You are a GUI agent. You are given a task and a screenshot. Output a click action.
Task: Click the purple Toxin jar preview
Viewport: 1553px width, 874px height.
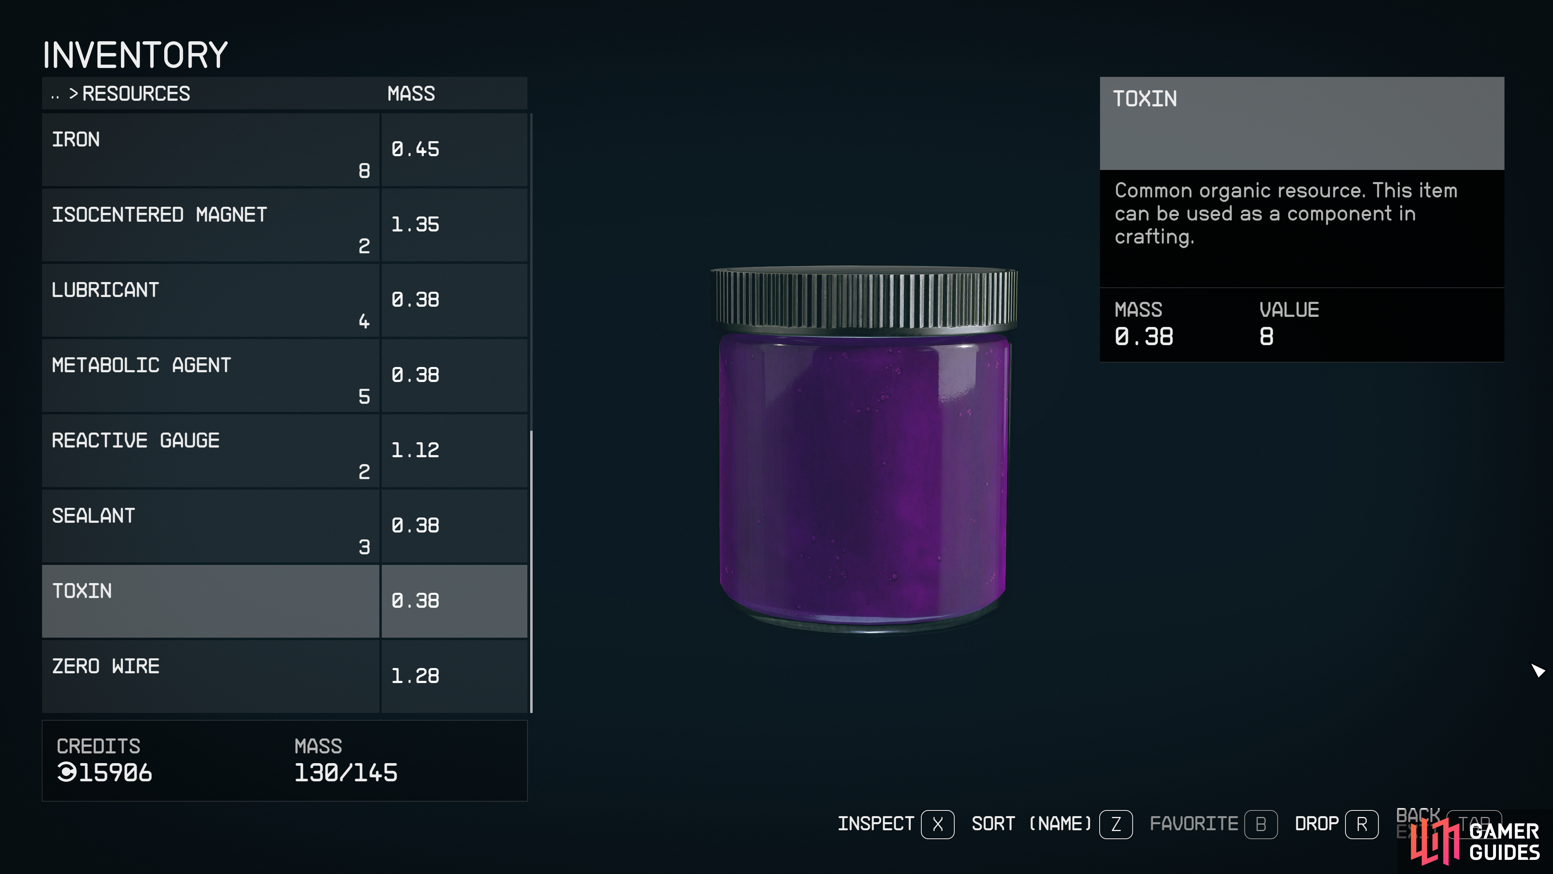(864, 450)
